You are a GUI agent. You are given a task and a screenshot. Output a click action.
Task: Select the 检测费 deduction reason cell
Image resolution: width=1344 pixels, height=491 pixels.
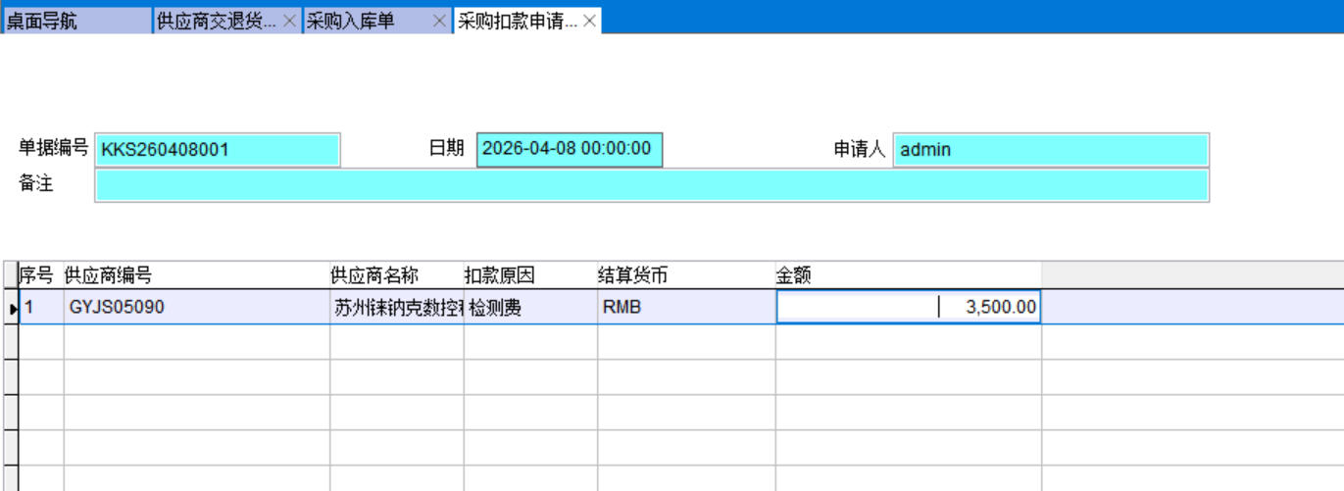tap(529, 308)
